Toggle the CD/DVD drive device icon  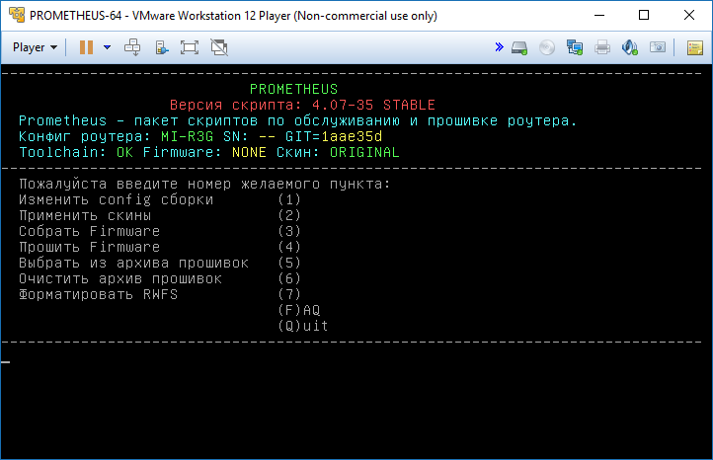coord(547,47)
